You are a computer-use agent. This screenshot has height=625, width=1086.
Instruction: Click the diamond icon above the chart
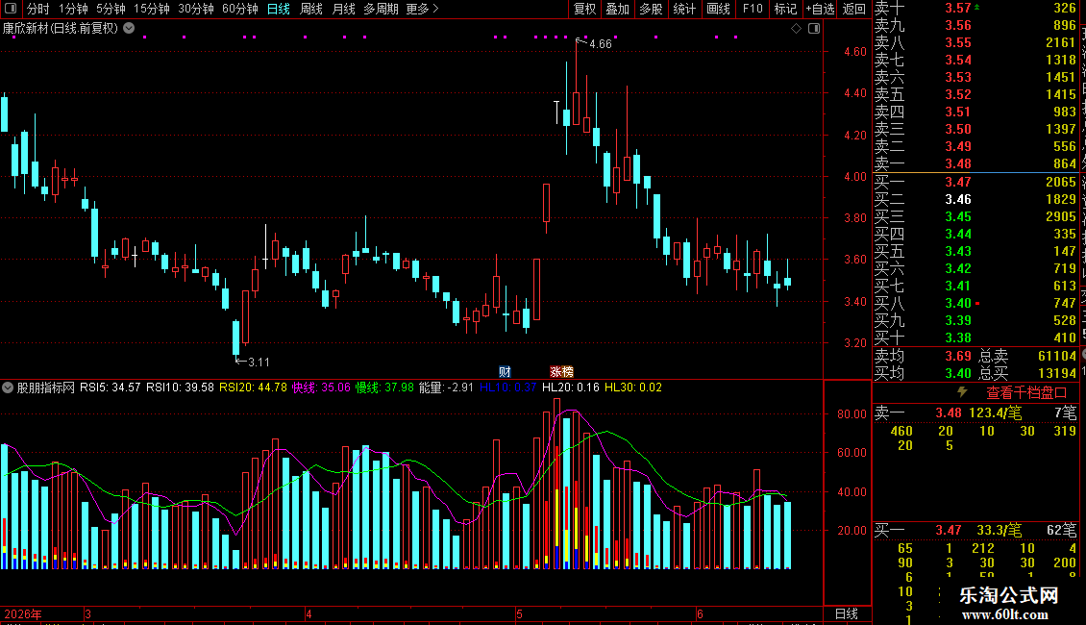pos(796,29)
